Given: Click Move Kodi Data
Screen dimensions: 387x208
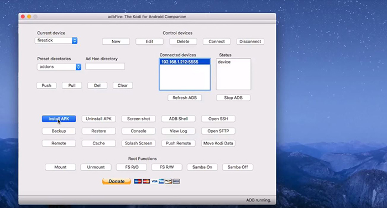Looking at the screenshot, I should pyautogui.click(x=218, y=143).
